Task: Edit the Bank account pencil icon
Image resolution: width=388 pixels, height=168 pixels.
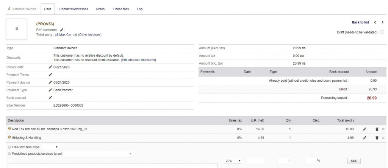Action: pos(50,98)
